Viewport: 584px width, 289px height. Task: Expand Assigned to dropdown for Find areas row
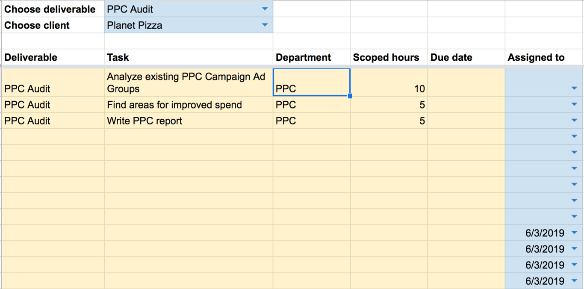[574, 105]
